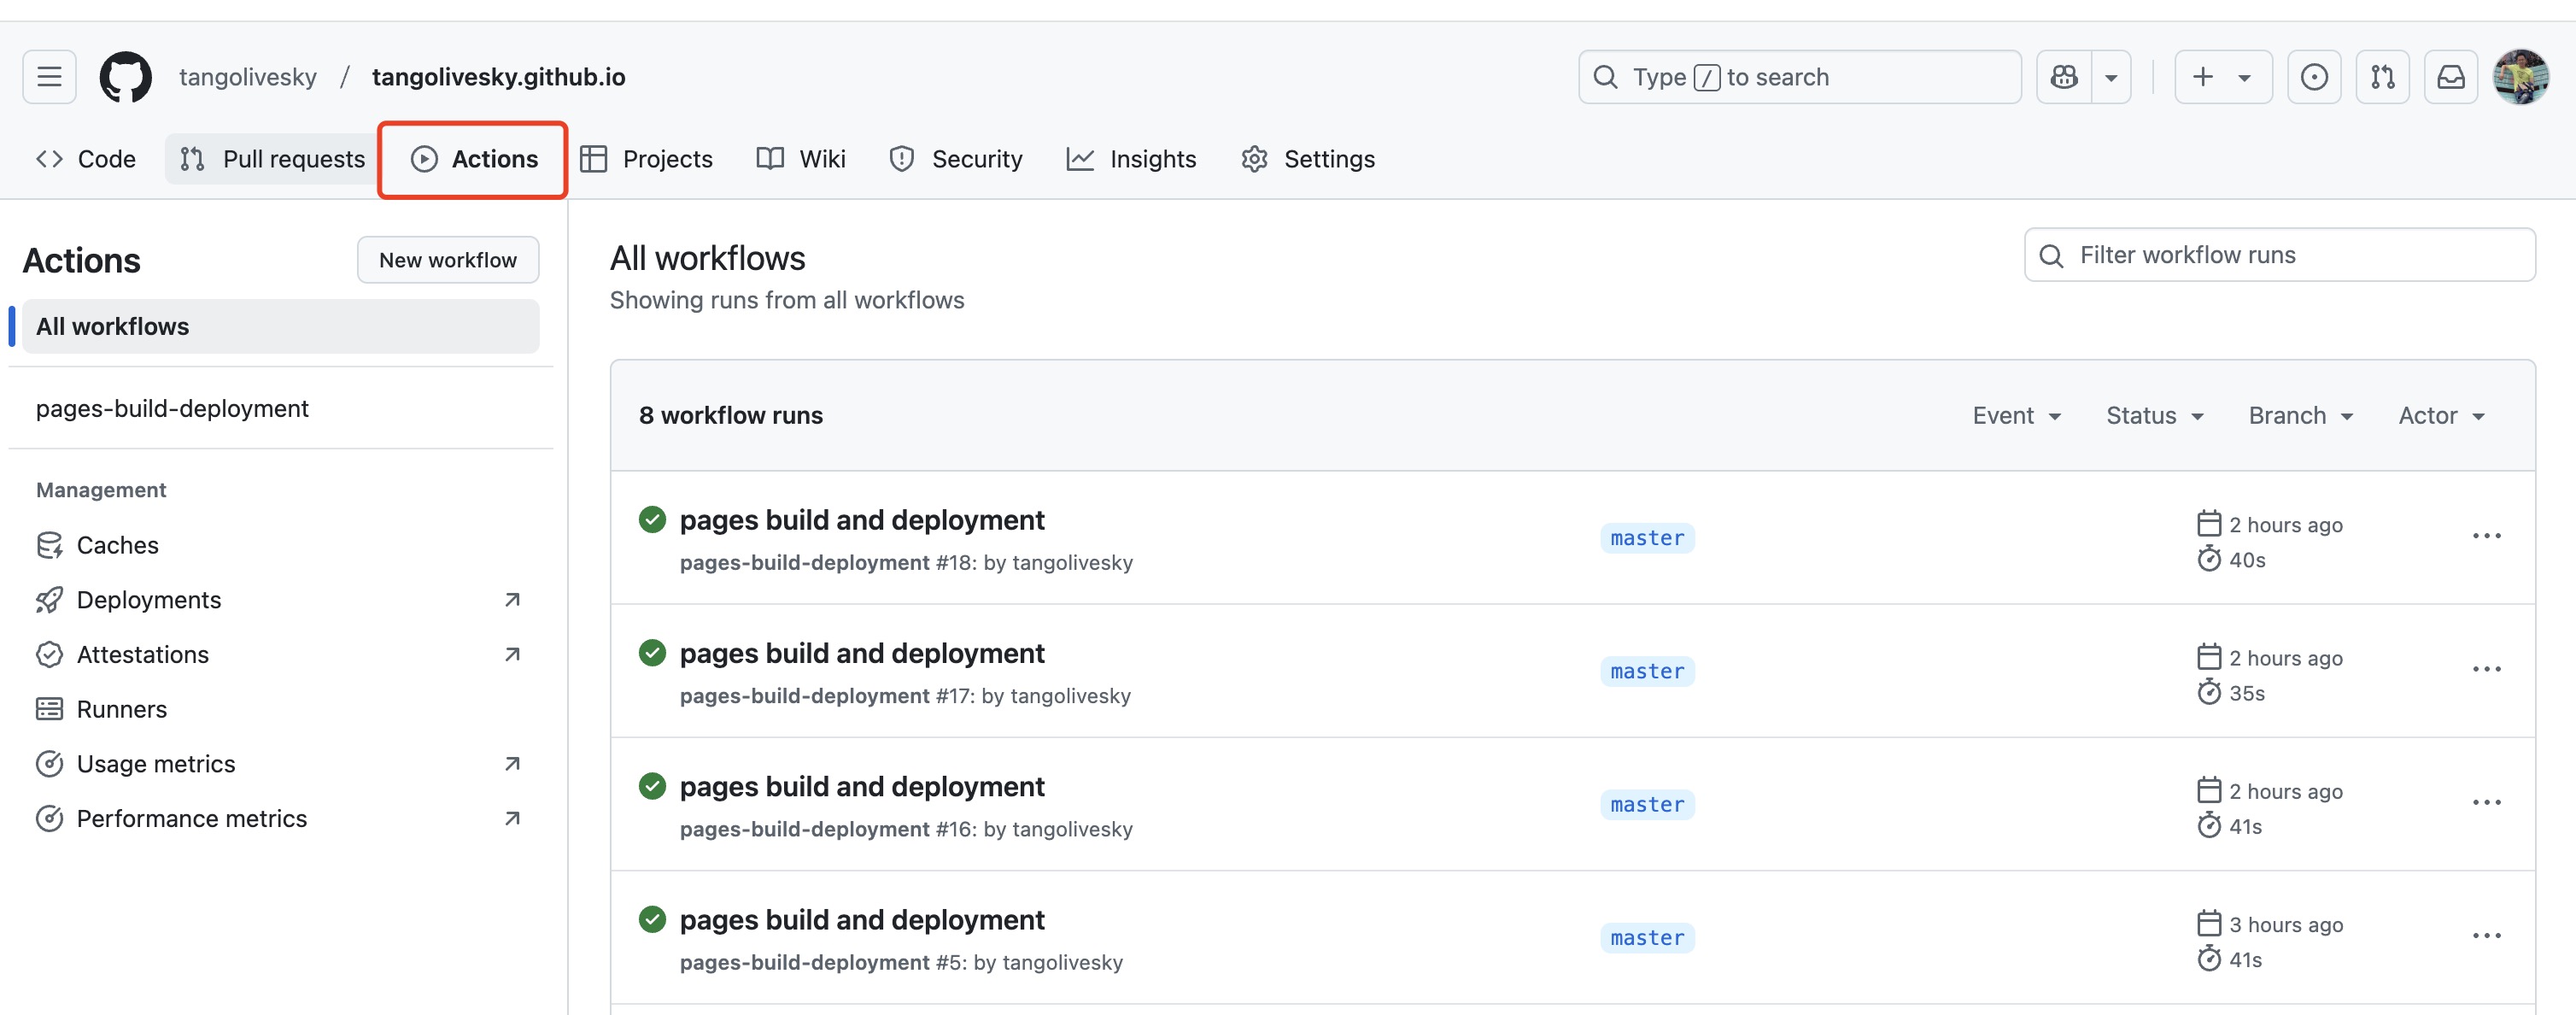
Task: Open three-dot menu for run #18
Action: [x=2486, y=536]
